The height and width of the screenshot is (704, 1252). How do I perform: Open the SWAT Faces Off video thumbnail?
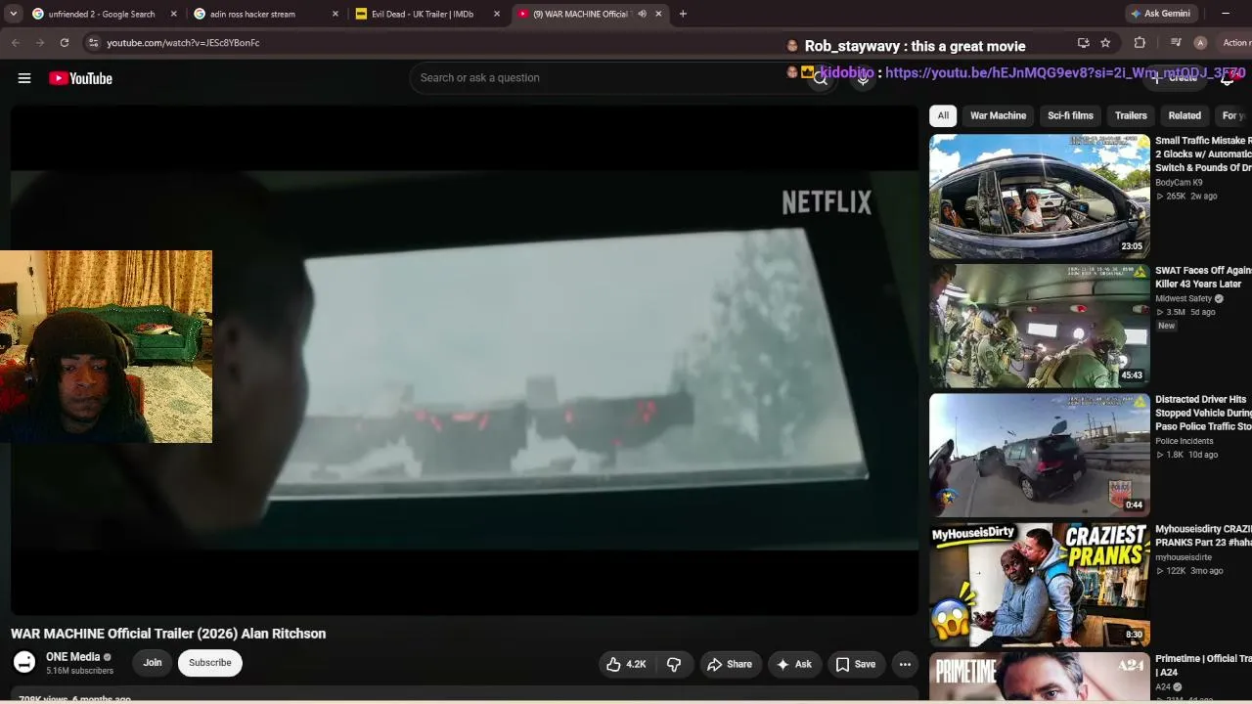1040,327
